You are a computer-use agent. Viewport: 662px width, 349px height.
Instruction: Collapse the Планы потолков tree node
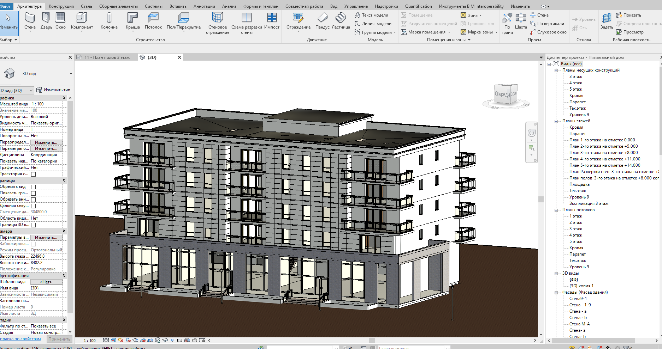[x=556, y=210]
